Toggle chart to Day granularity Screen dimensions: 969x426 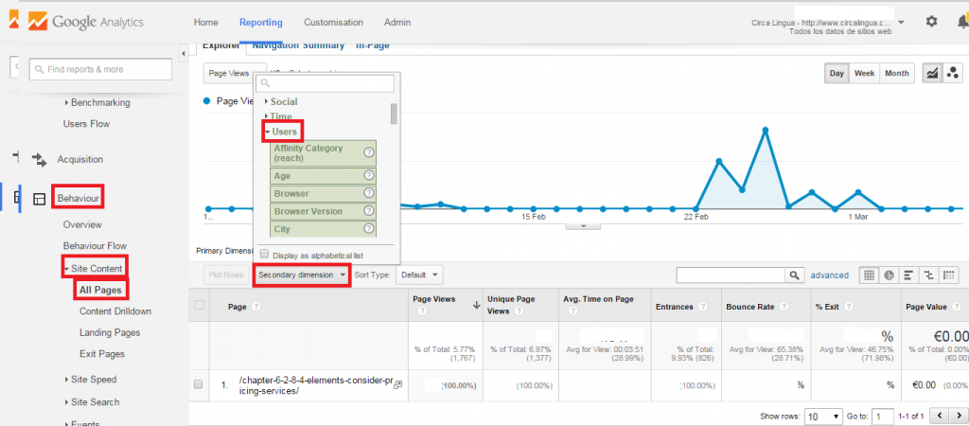coord(837,73)
